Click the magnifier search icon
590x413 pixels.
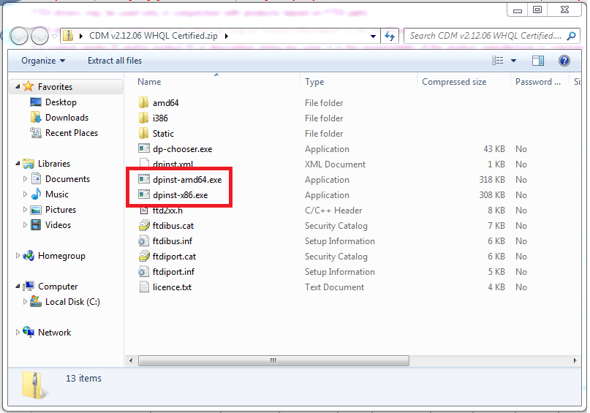pyautogui.click(x=572, y=36)
